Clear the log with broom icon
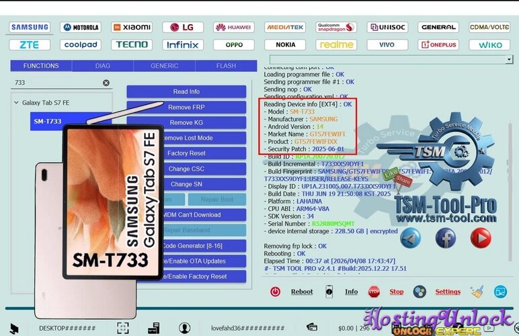Image resolution: width=519 pixels, height=336 pixels. click(x=477, y=292)
